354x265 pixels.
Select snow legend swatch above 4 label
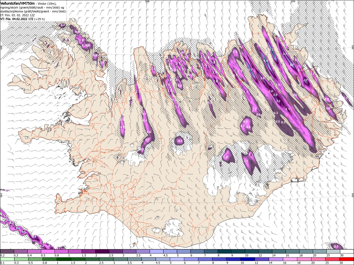click(157, 251)
